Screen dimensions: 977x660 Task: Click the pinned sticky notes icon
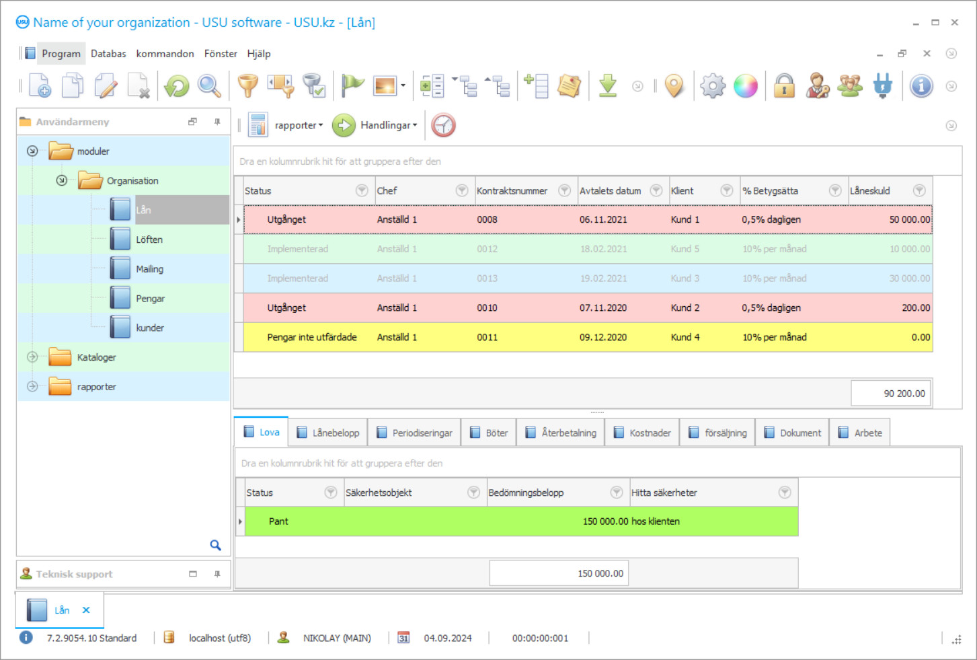point(569,86)
